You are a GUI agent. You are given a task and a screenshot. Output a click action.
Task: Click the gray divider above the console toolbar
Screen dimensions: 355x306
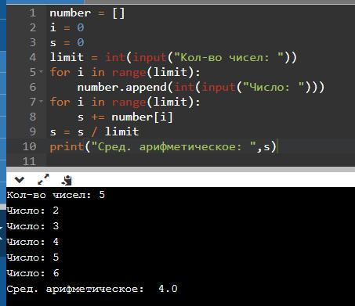[x=180, y=169]
